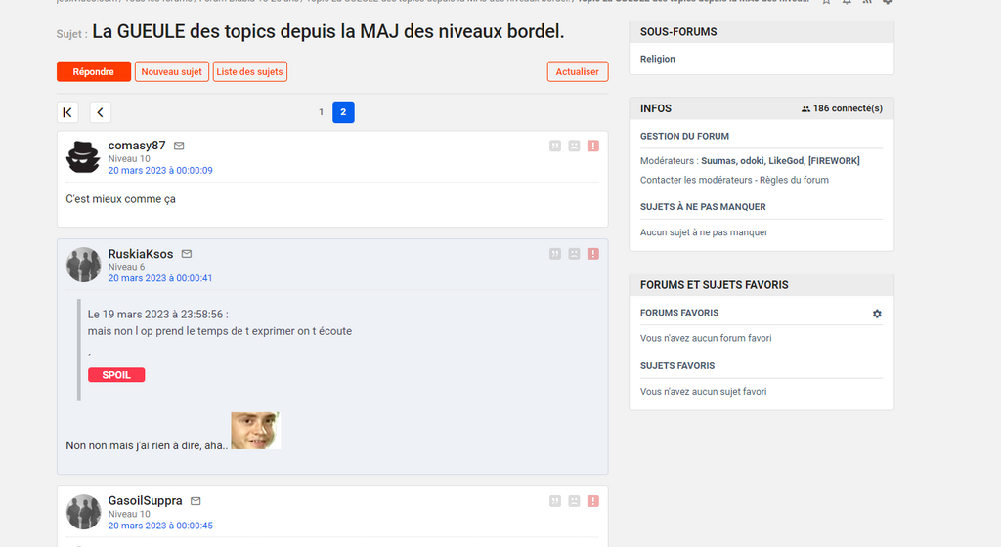Image resolution: width=1001 pixels, height=547 pixels.
Task: Report comasy87's post with the red alert icon
Action: click(593, 146)
